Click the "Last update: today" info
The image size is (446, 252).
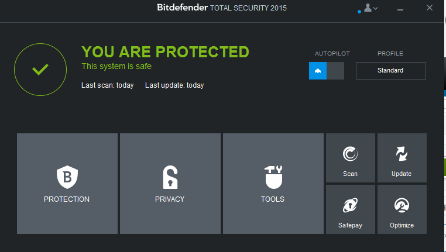174,85
